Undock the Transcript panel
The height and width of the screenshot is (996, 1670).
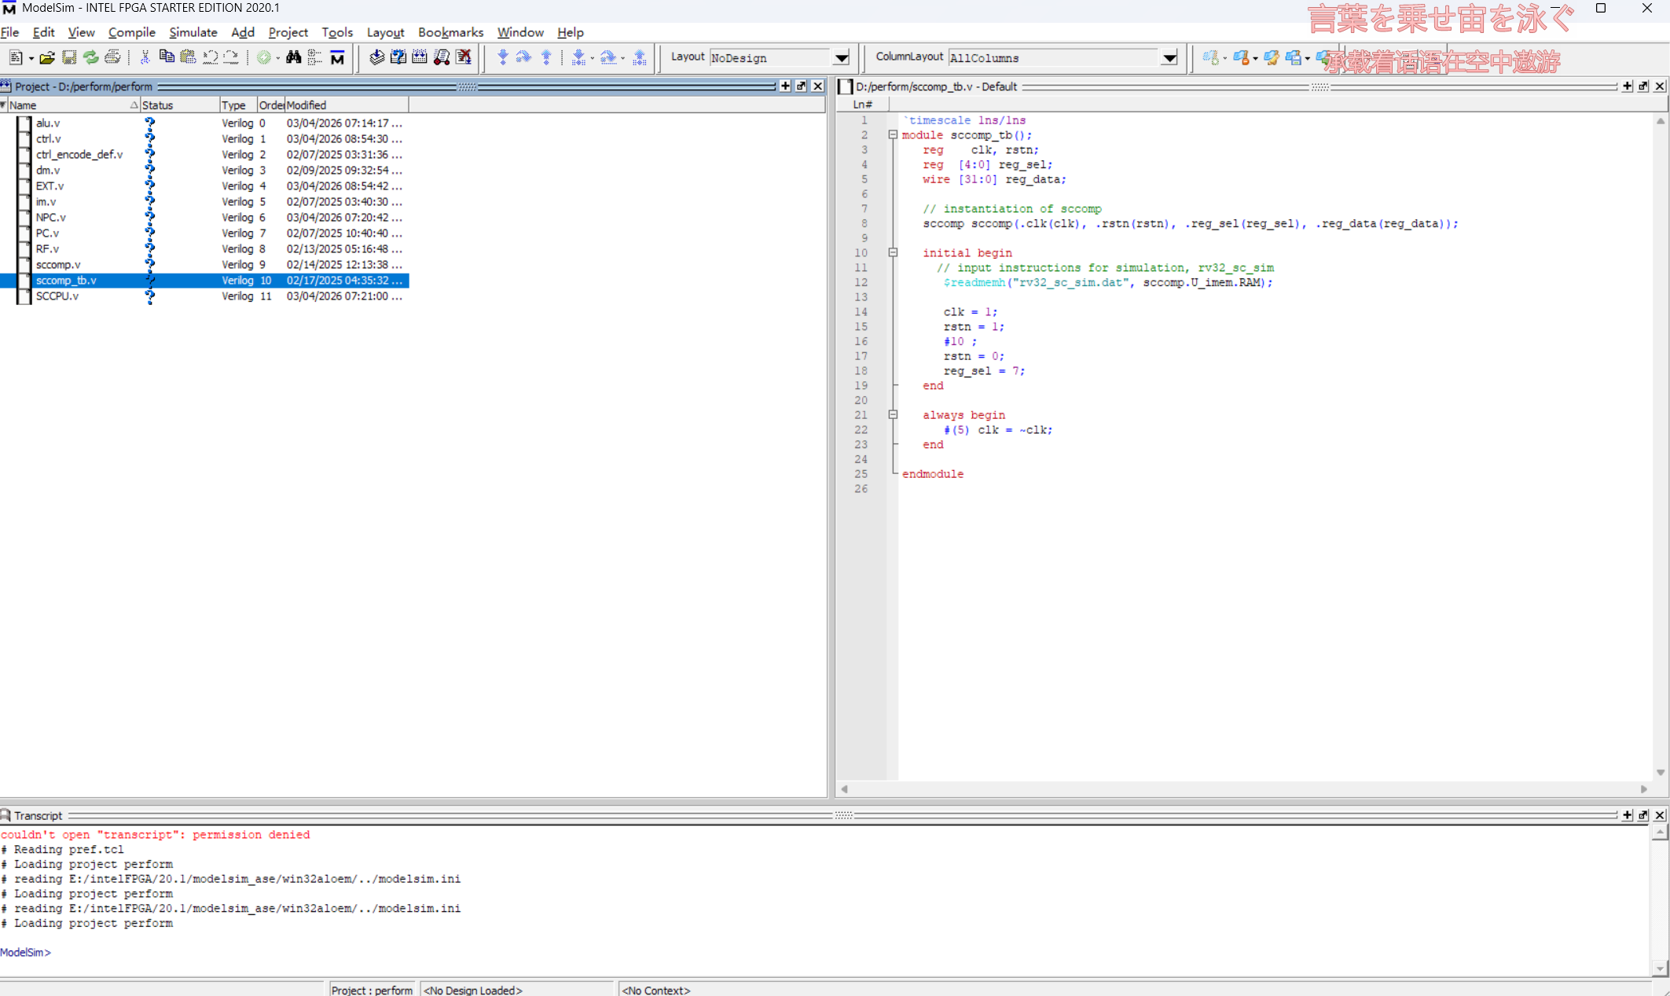coord(1643,815)
